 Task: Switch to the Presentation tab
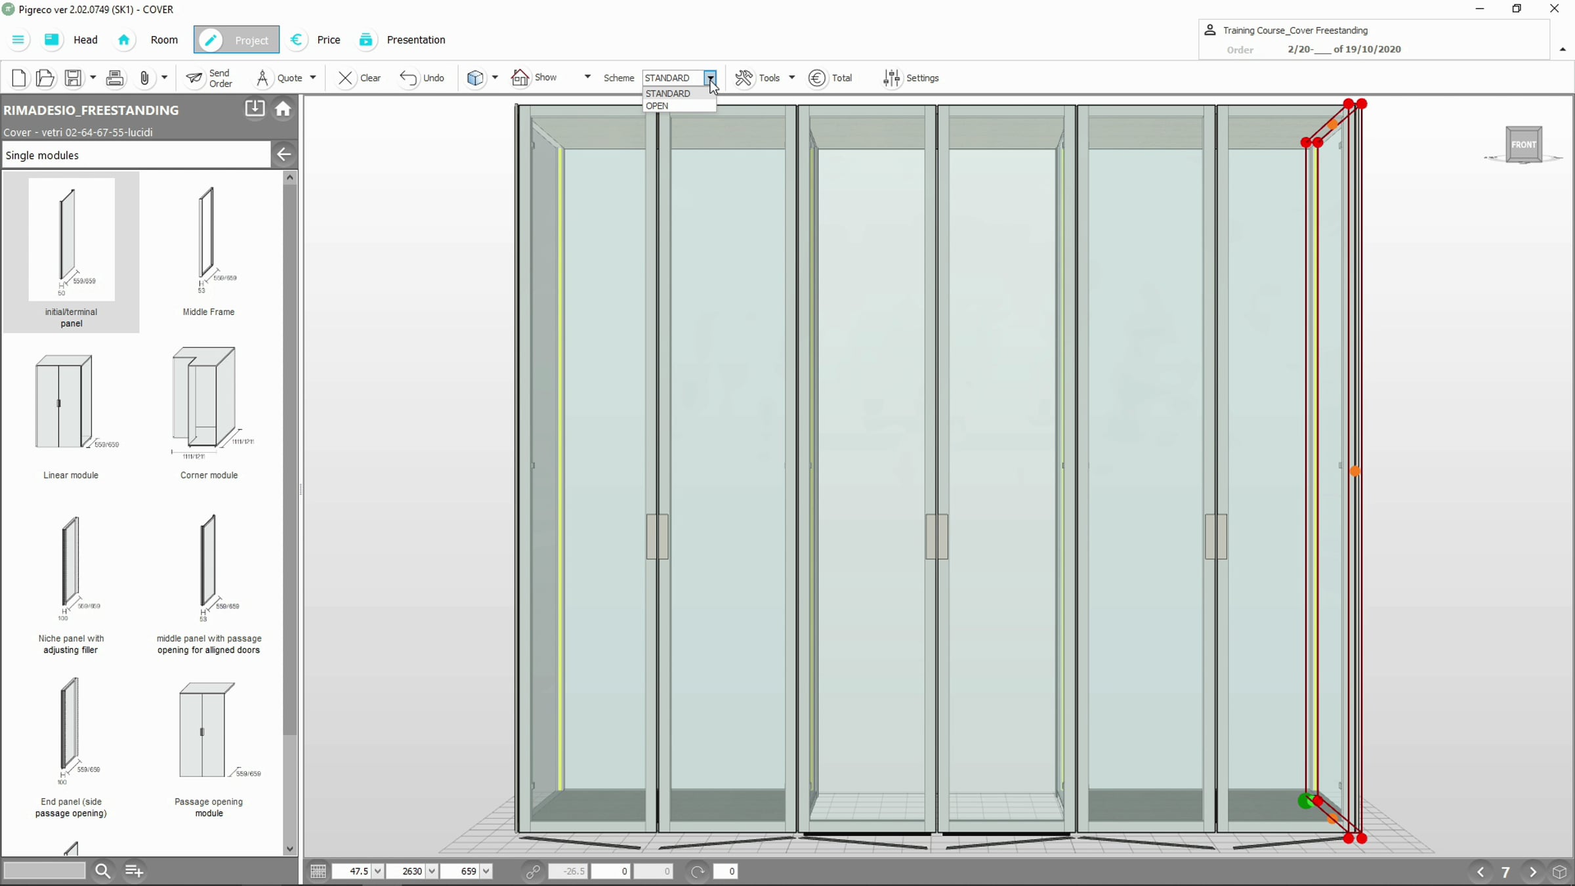tap(415, 40)
